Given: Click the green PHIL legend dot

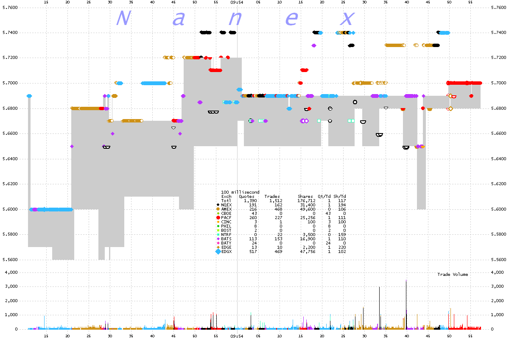Looking at the screenshot, I should 218,226.
